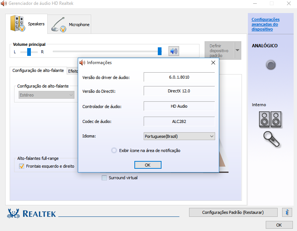
Task: Click the ALC282 codec field
Action: coord(179,121)
